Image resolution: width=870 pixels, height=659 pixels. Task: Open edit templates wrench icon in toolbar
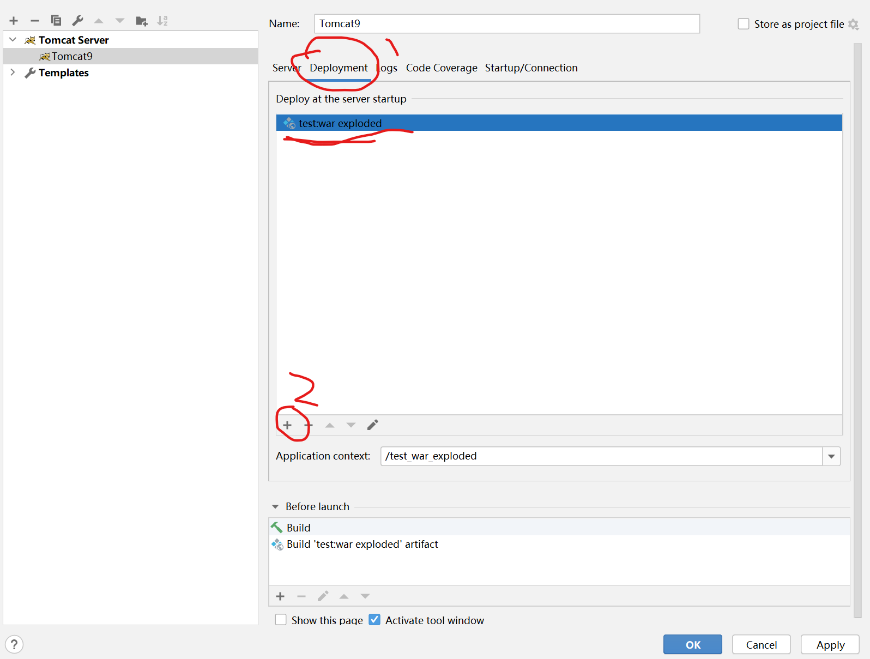click(77, 21)
